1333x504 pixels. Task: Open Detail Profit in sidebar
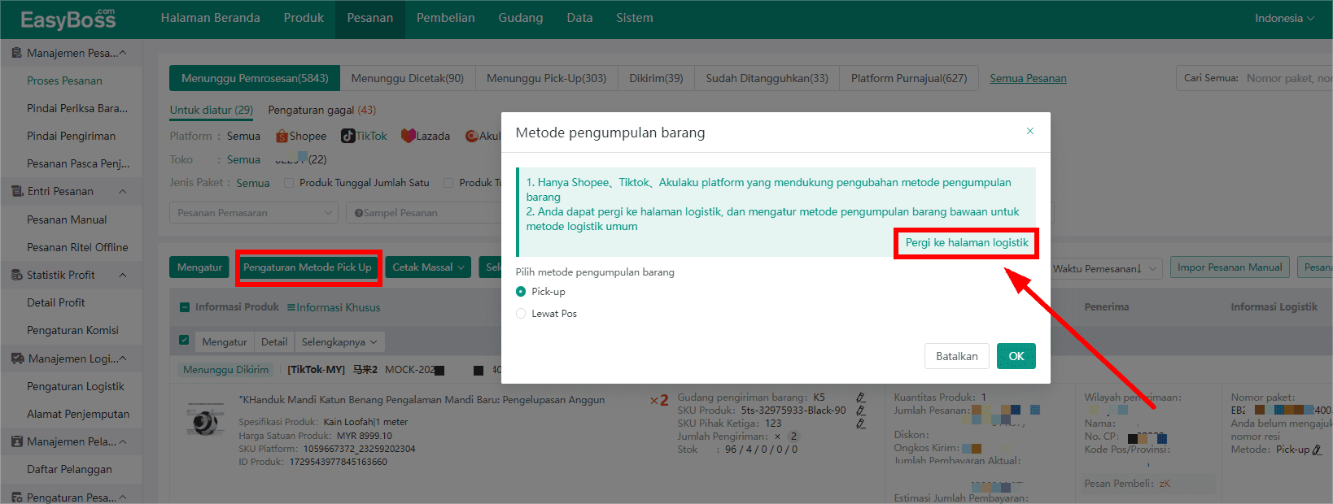pos(55,302)
